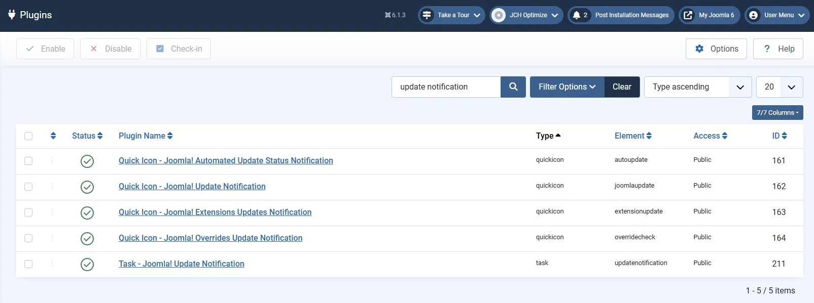
Task: Click the plug icon beside Plugins title
Action: click(x=12, y=15)
